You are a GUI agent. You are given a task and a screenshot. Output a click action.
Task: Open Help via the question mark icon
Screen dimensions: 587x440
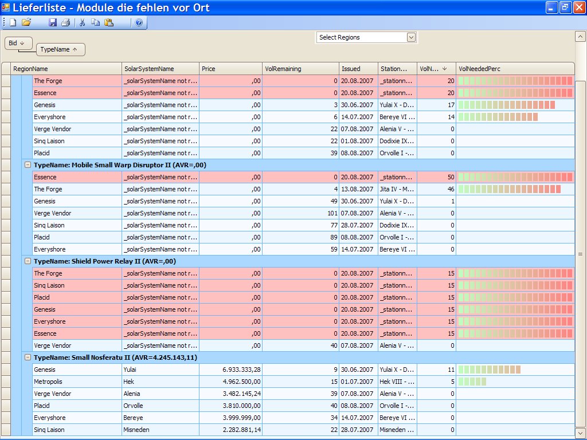coord(138,22)
